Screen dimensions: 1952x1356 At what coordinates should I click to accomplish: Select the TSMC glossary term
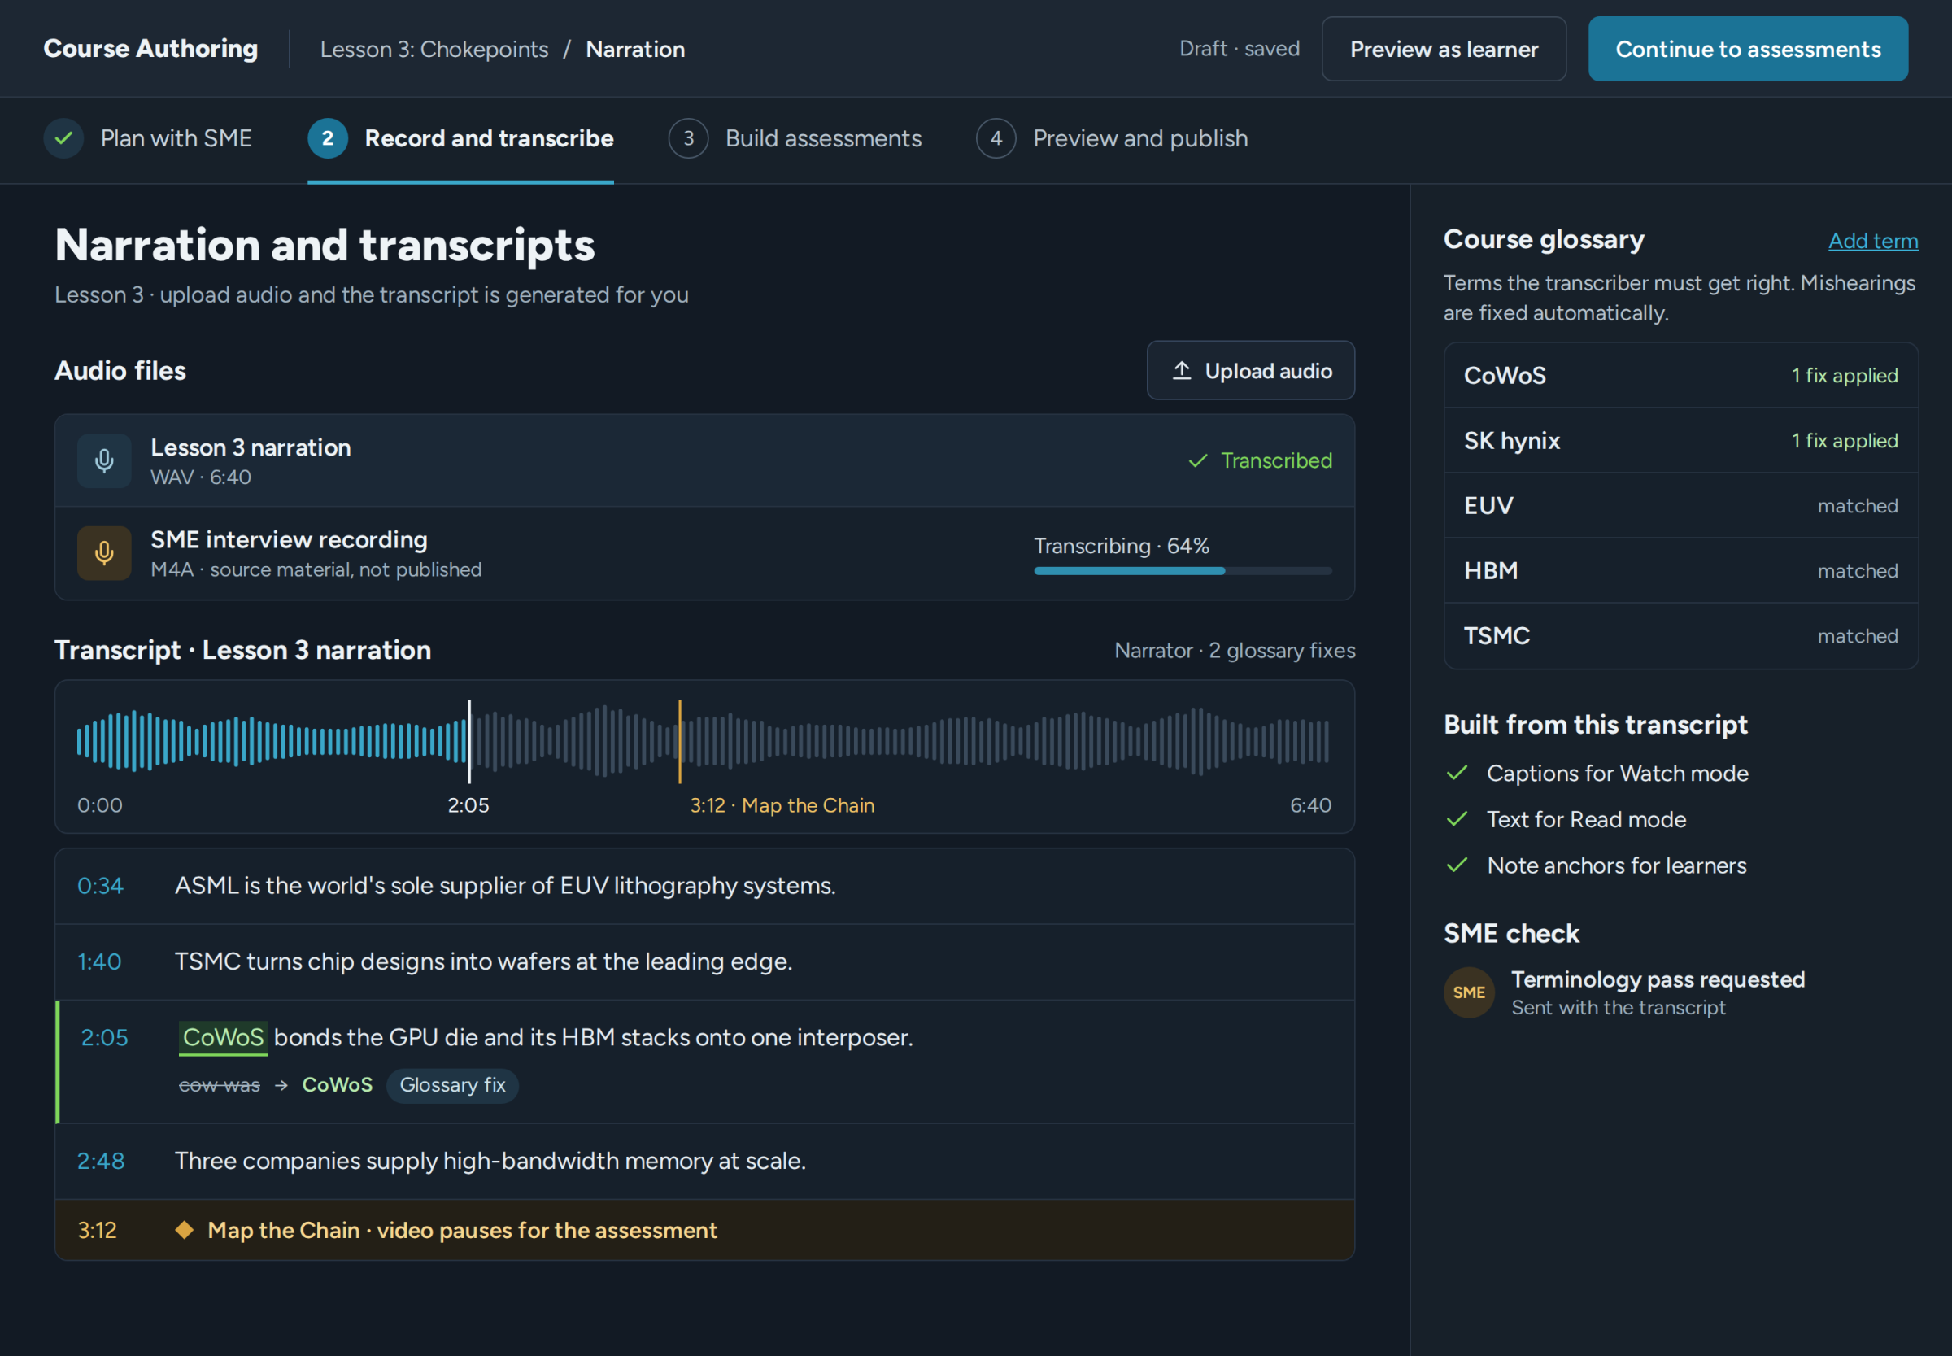coord(1680,636)
